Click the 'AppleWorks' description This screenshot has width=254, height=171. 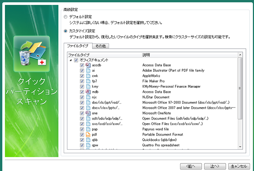tap(151, 76)
